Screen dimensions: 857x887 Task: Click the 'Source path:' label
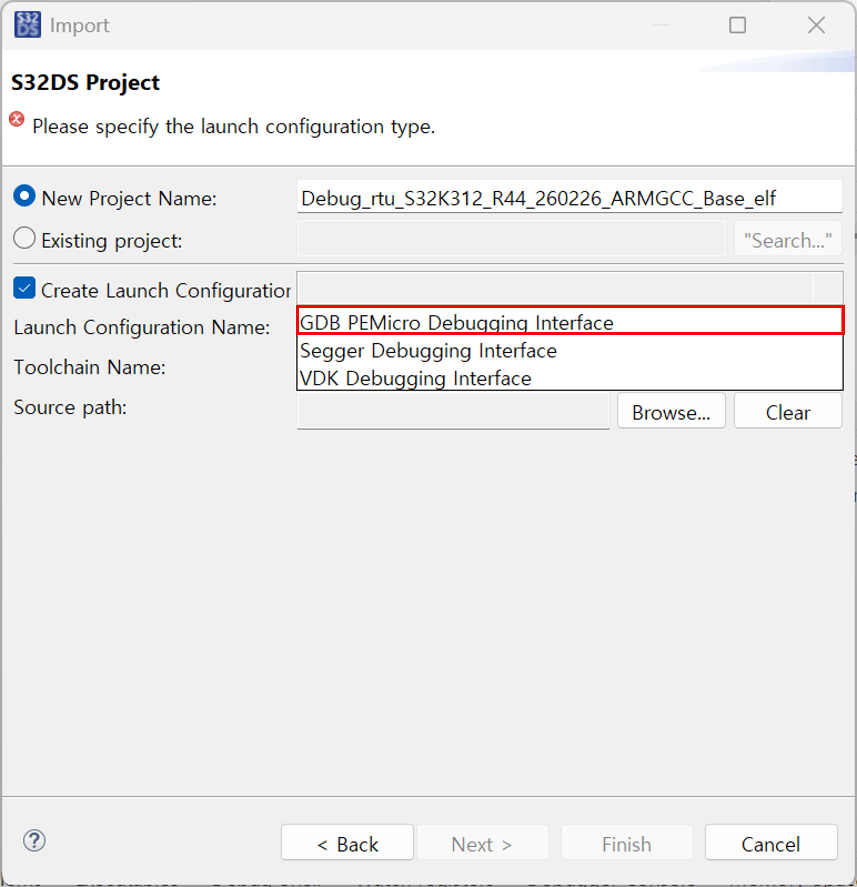coord(70,407)
